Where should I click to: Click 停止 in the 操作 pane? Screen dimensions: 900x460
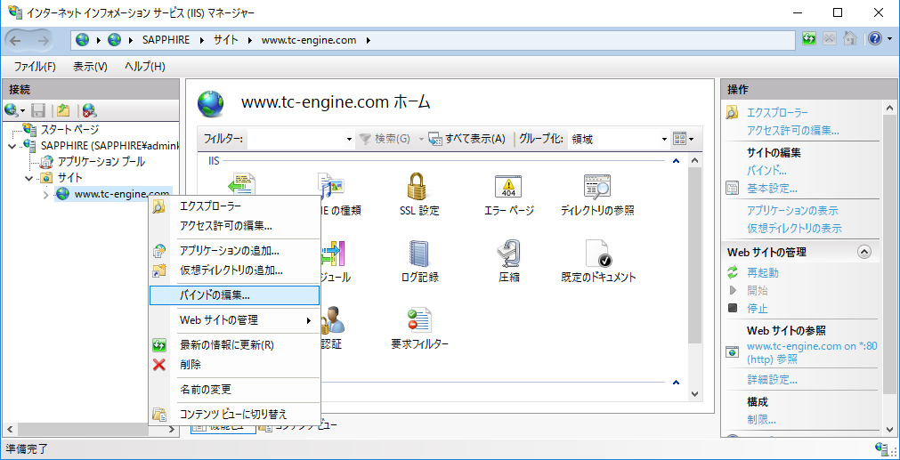tap(757, 309)
